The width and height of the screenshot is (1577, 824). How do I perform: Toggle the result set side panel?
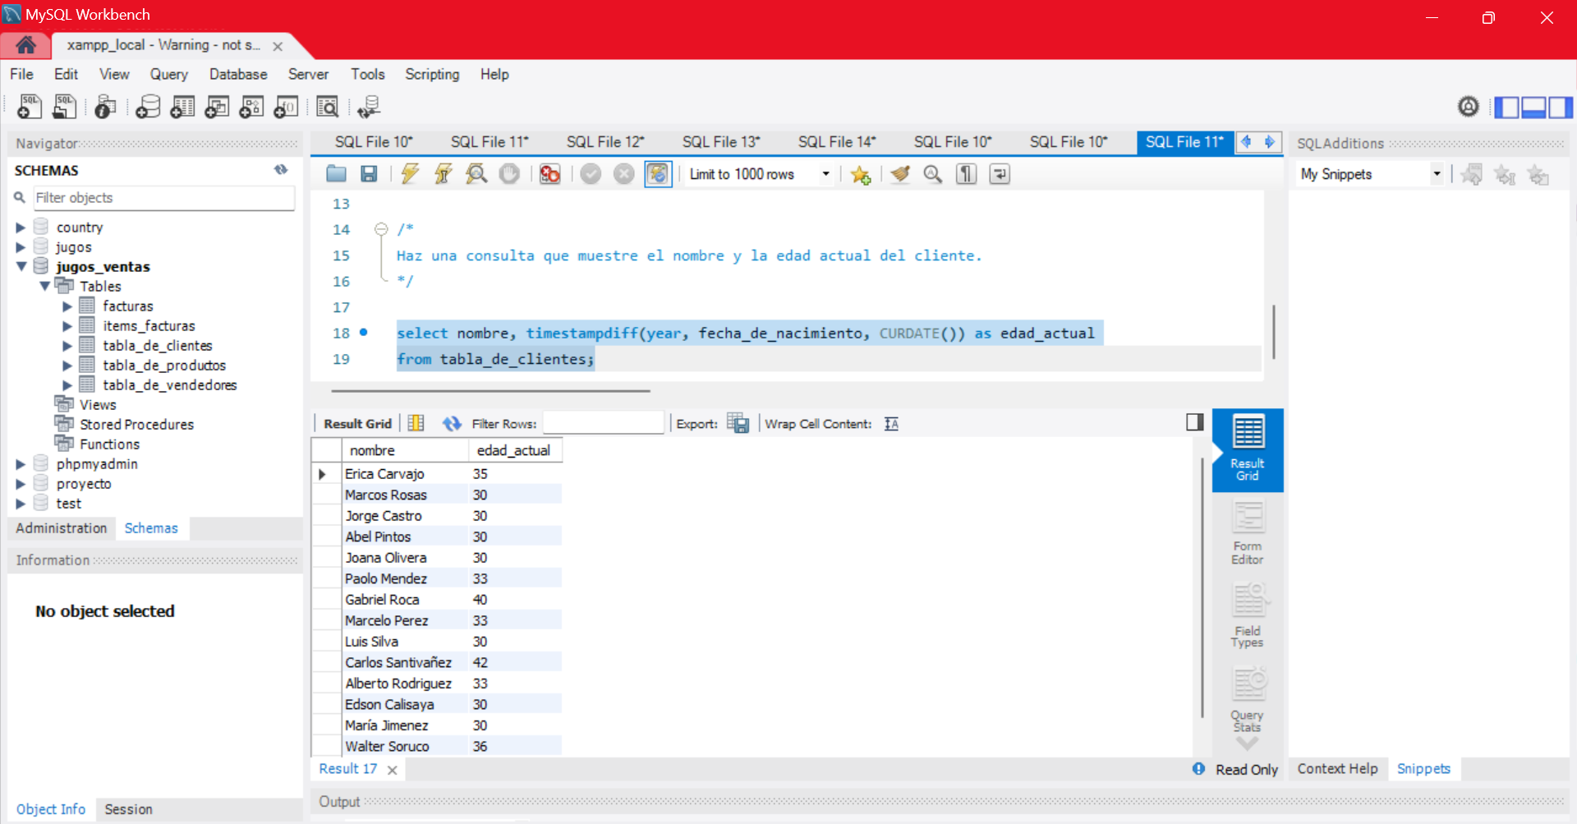pyautogui.click(x=1195, y=422)
